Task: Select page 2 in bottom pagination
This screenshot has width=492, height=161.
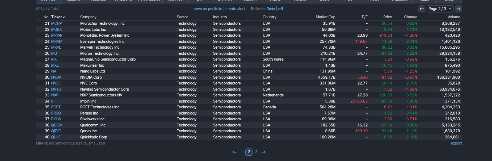Action: [x=249, y=152]
